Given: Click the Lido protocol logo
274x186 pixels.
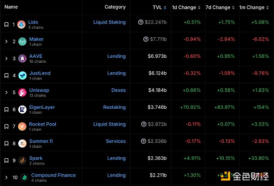Looking at the screenshot, I should coord(21,25).
